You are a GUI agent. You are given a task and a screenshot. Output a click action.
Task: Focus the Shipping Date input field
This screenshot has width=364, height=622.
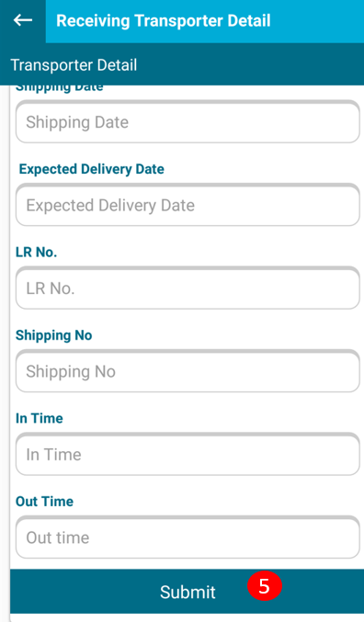click(x=188, y=122)
